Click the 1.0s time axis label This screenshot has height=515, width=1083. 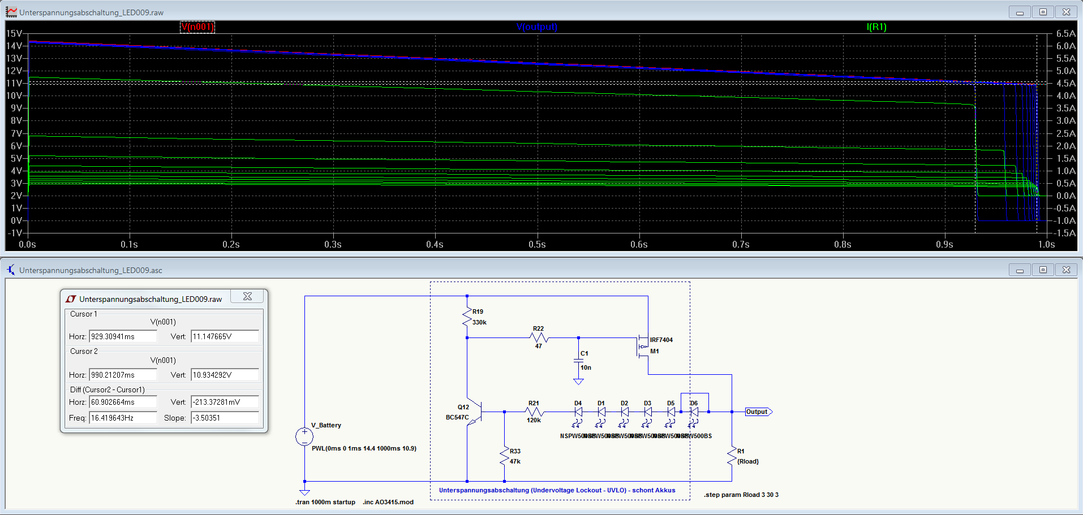point(1046,244)
